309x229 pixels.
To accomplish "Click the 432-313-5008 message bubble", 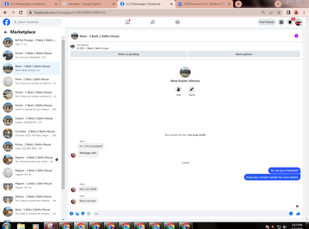I will tap(88, 189).
